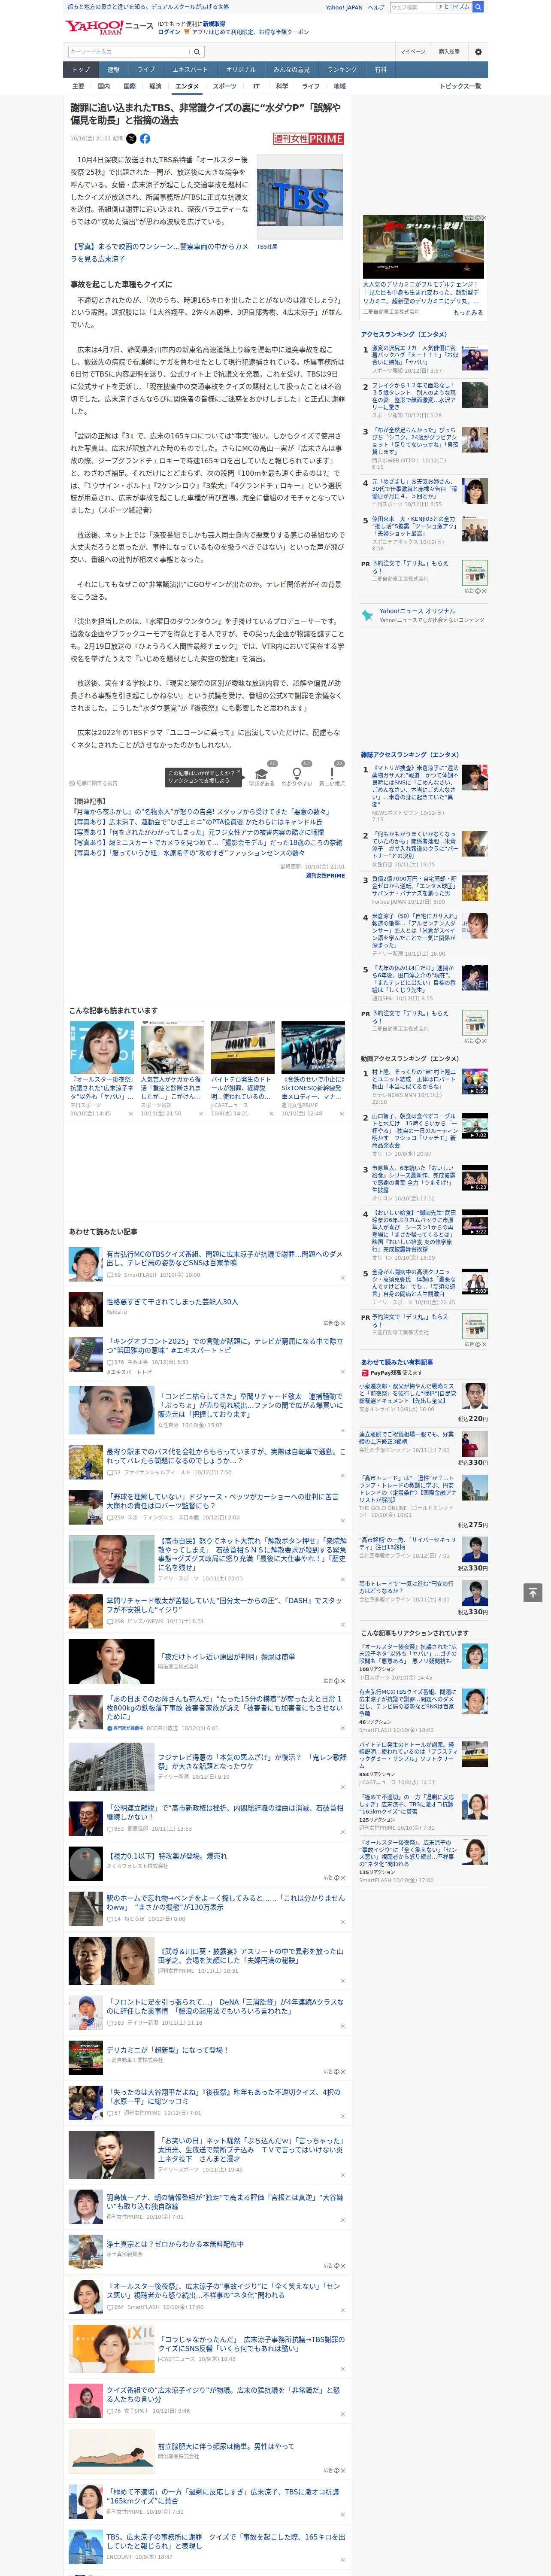
Task: Open related article 月曜から夜ふかし
Action: click(x=201, y=812)
